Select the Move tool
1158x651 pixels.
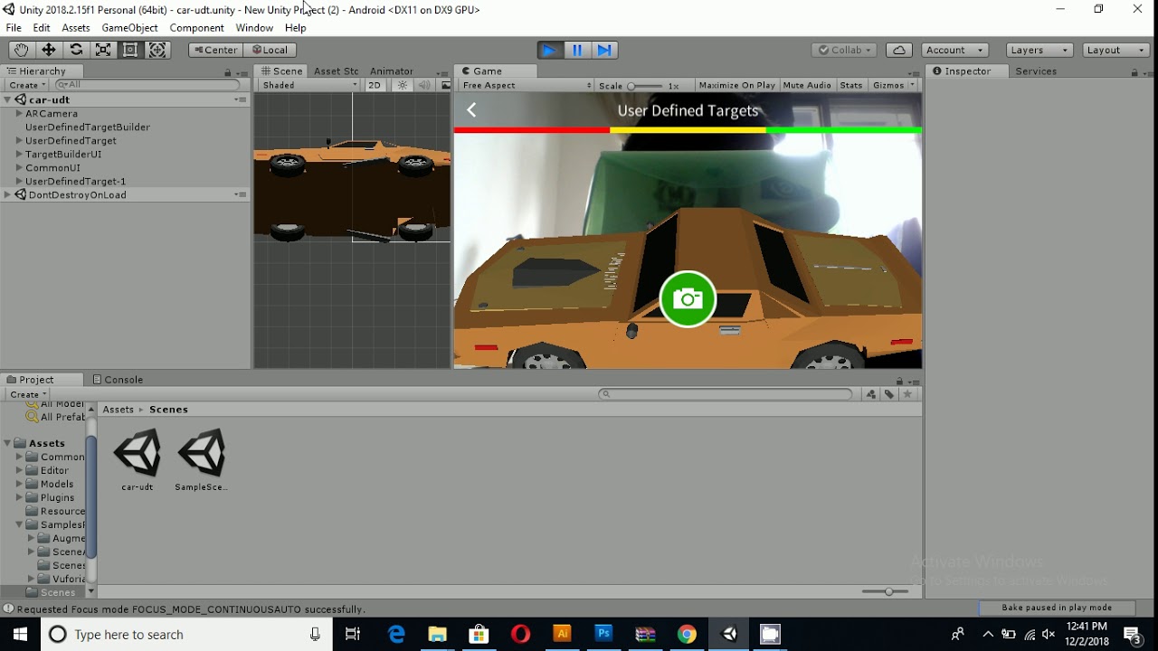tap(49, 50)
